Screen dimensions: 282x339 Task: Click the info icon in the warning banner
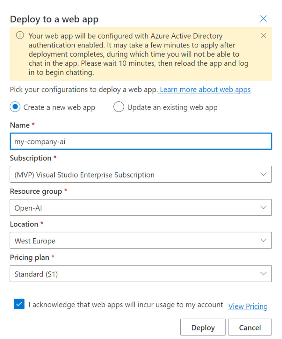[19, 36]
